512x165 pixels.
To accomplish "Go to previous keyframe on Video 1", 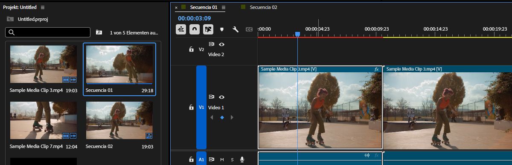I will pyautogui.click(x=212, y=118).
